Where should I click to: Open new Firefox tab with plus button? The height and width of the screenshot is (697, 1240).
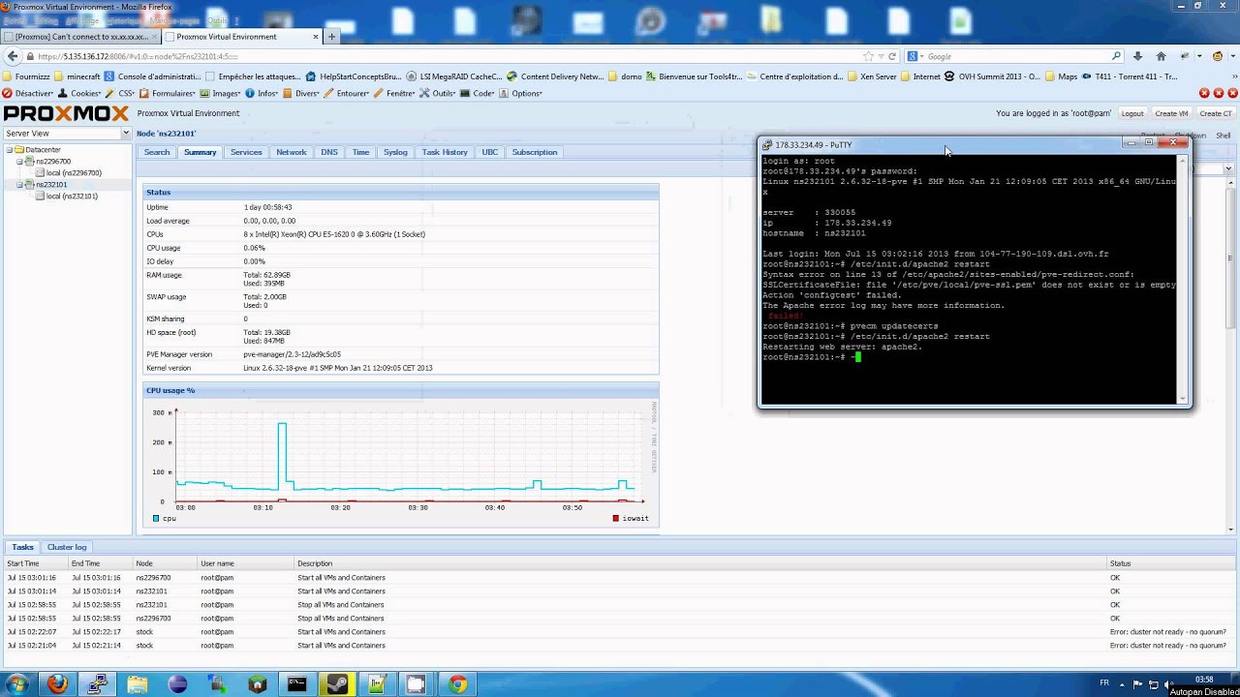click(x=331, y=37)
